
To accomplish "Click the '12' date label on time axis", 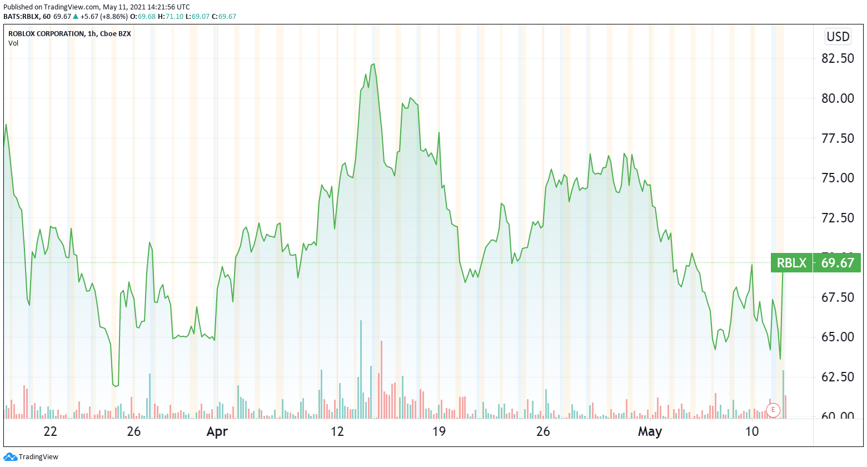I will pos(337,431).
